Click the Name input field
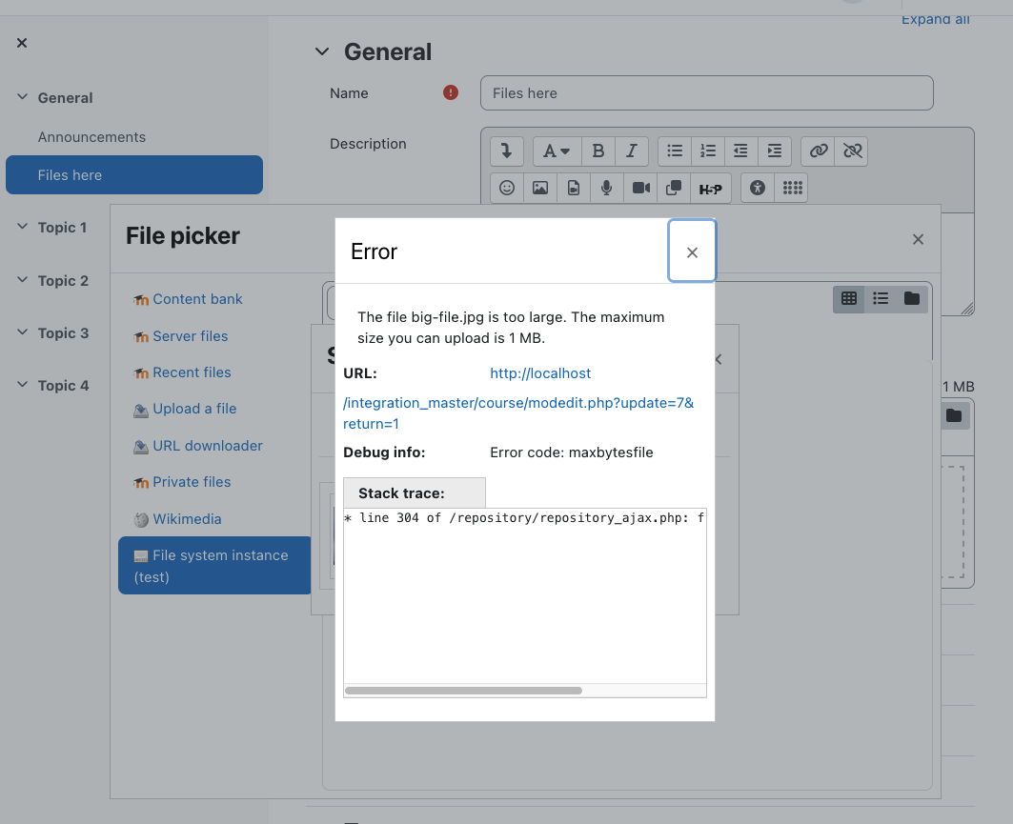 coord(707,93)
